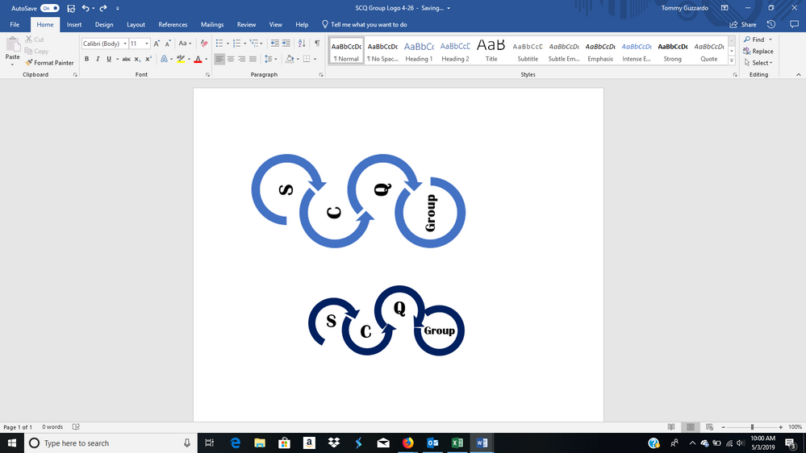
Task: Open the Insert ribbon tab
Action: 74,25
